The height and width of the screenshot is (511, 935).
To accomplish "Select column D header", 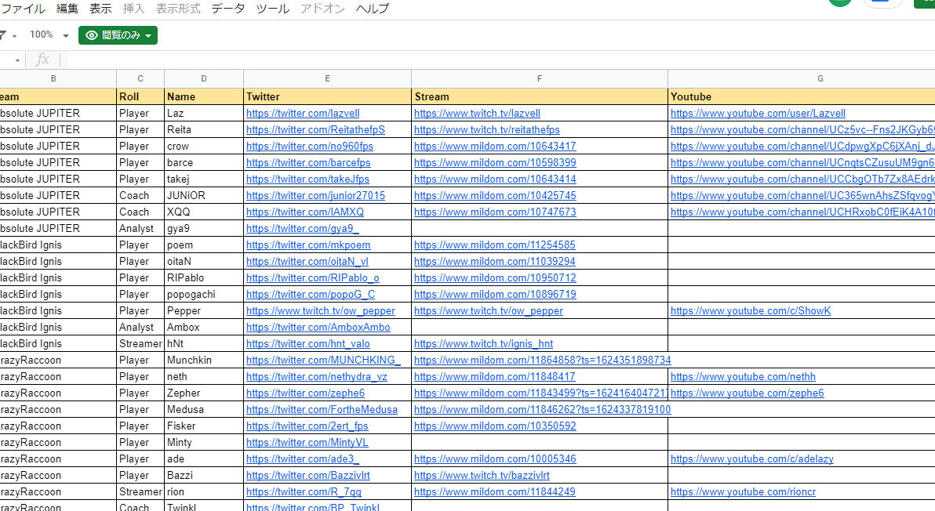I will pyautogui.click(x=204, y=78).
